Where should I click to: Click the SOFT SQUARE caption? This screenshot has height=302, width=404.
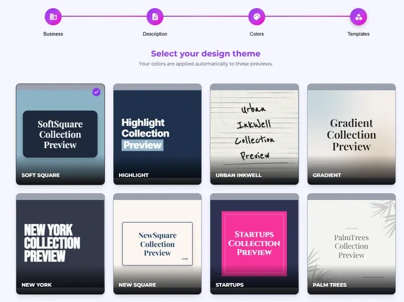coord(41,175)
